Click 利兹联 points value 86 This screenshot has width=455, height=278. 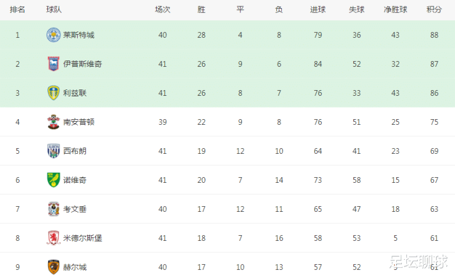434,93
